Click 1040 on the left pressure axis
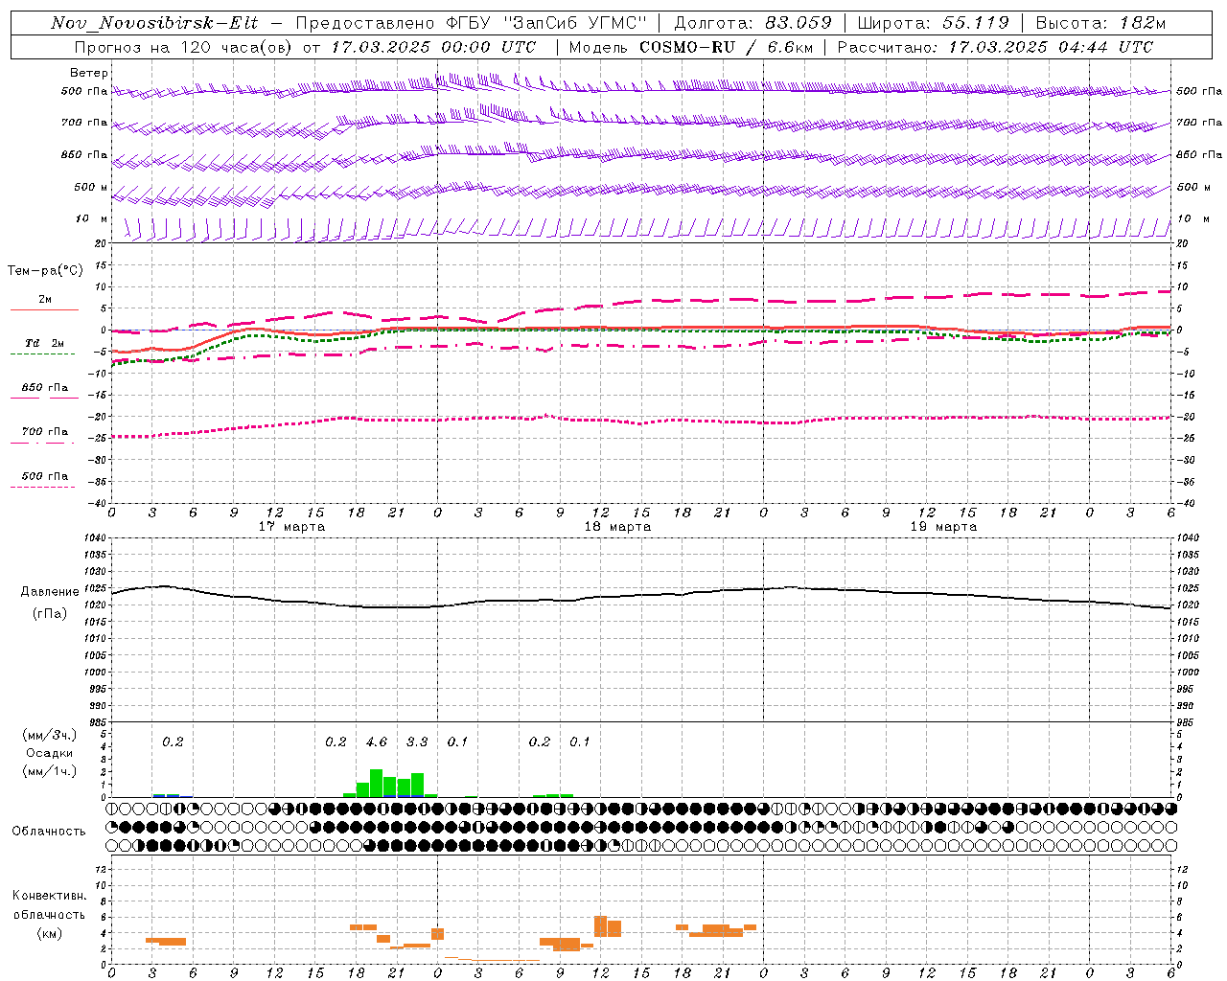 pos(95,538)
